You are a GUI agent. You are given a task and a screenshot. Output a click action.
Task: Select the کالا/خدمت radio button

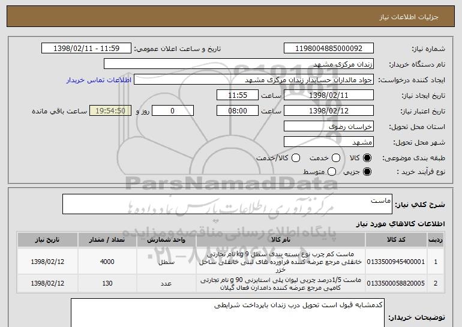click(296, 158)
